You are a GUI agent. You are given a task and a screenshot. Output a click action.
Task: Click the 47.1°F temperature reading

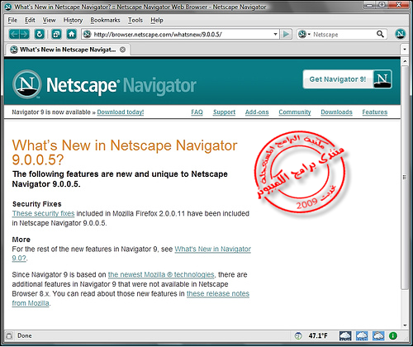(318, 335)
